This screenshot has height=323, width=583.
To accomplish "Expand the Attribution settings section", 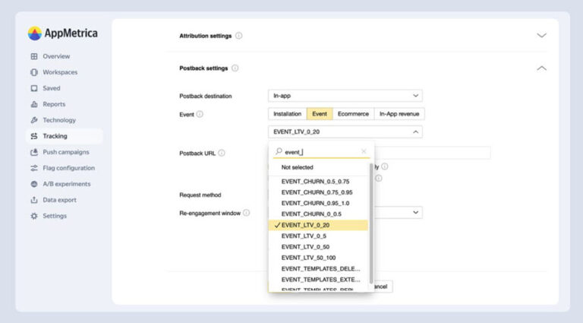I will tap(541, 36).
